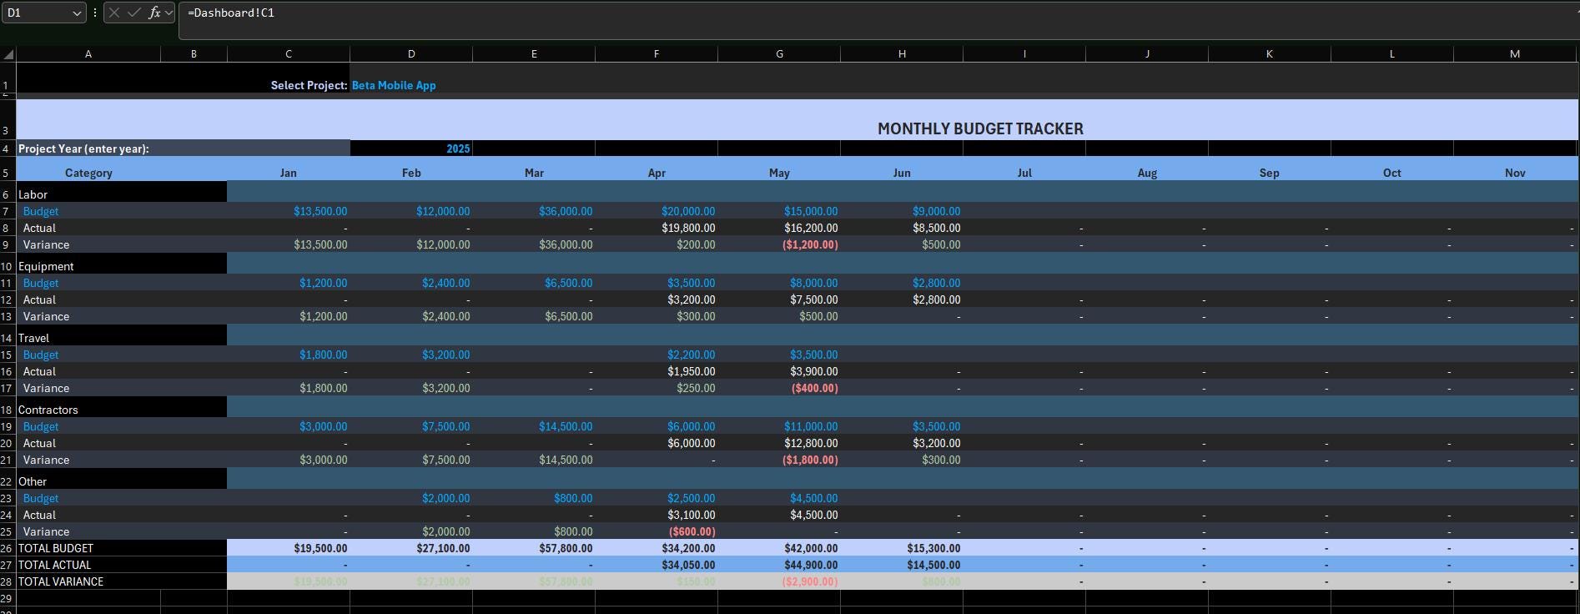Expand the chevron next to the fx icon
The height and width of the screenshot is (614, 1580).
pyautogui.click(x=169, y=13)
